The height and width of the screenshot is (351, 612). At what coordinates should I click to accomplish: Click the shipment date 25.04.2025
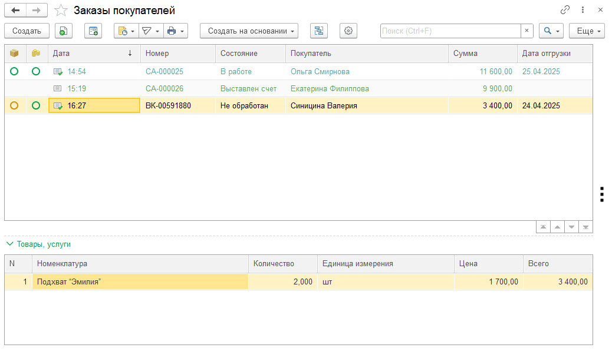coord(541,72)
